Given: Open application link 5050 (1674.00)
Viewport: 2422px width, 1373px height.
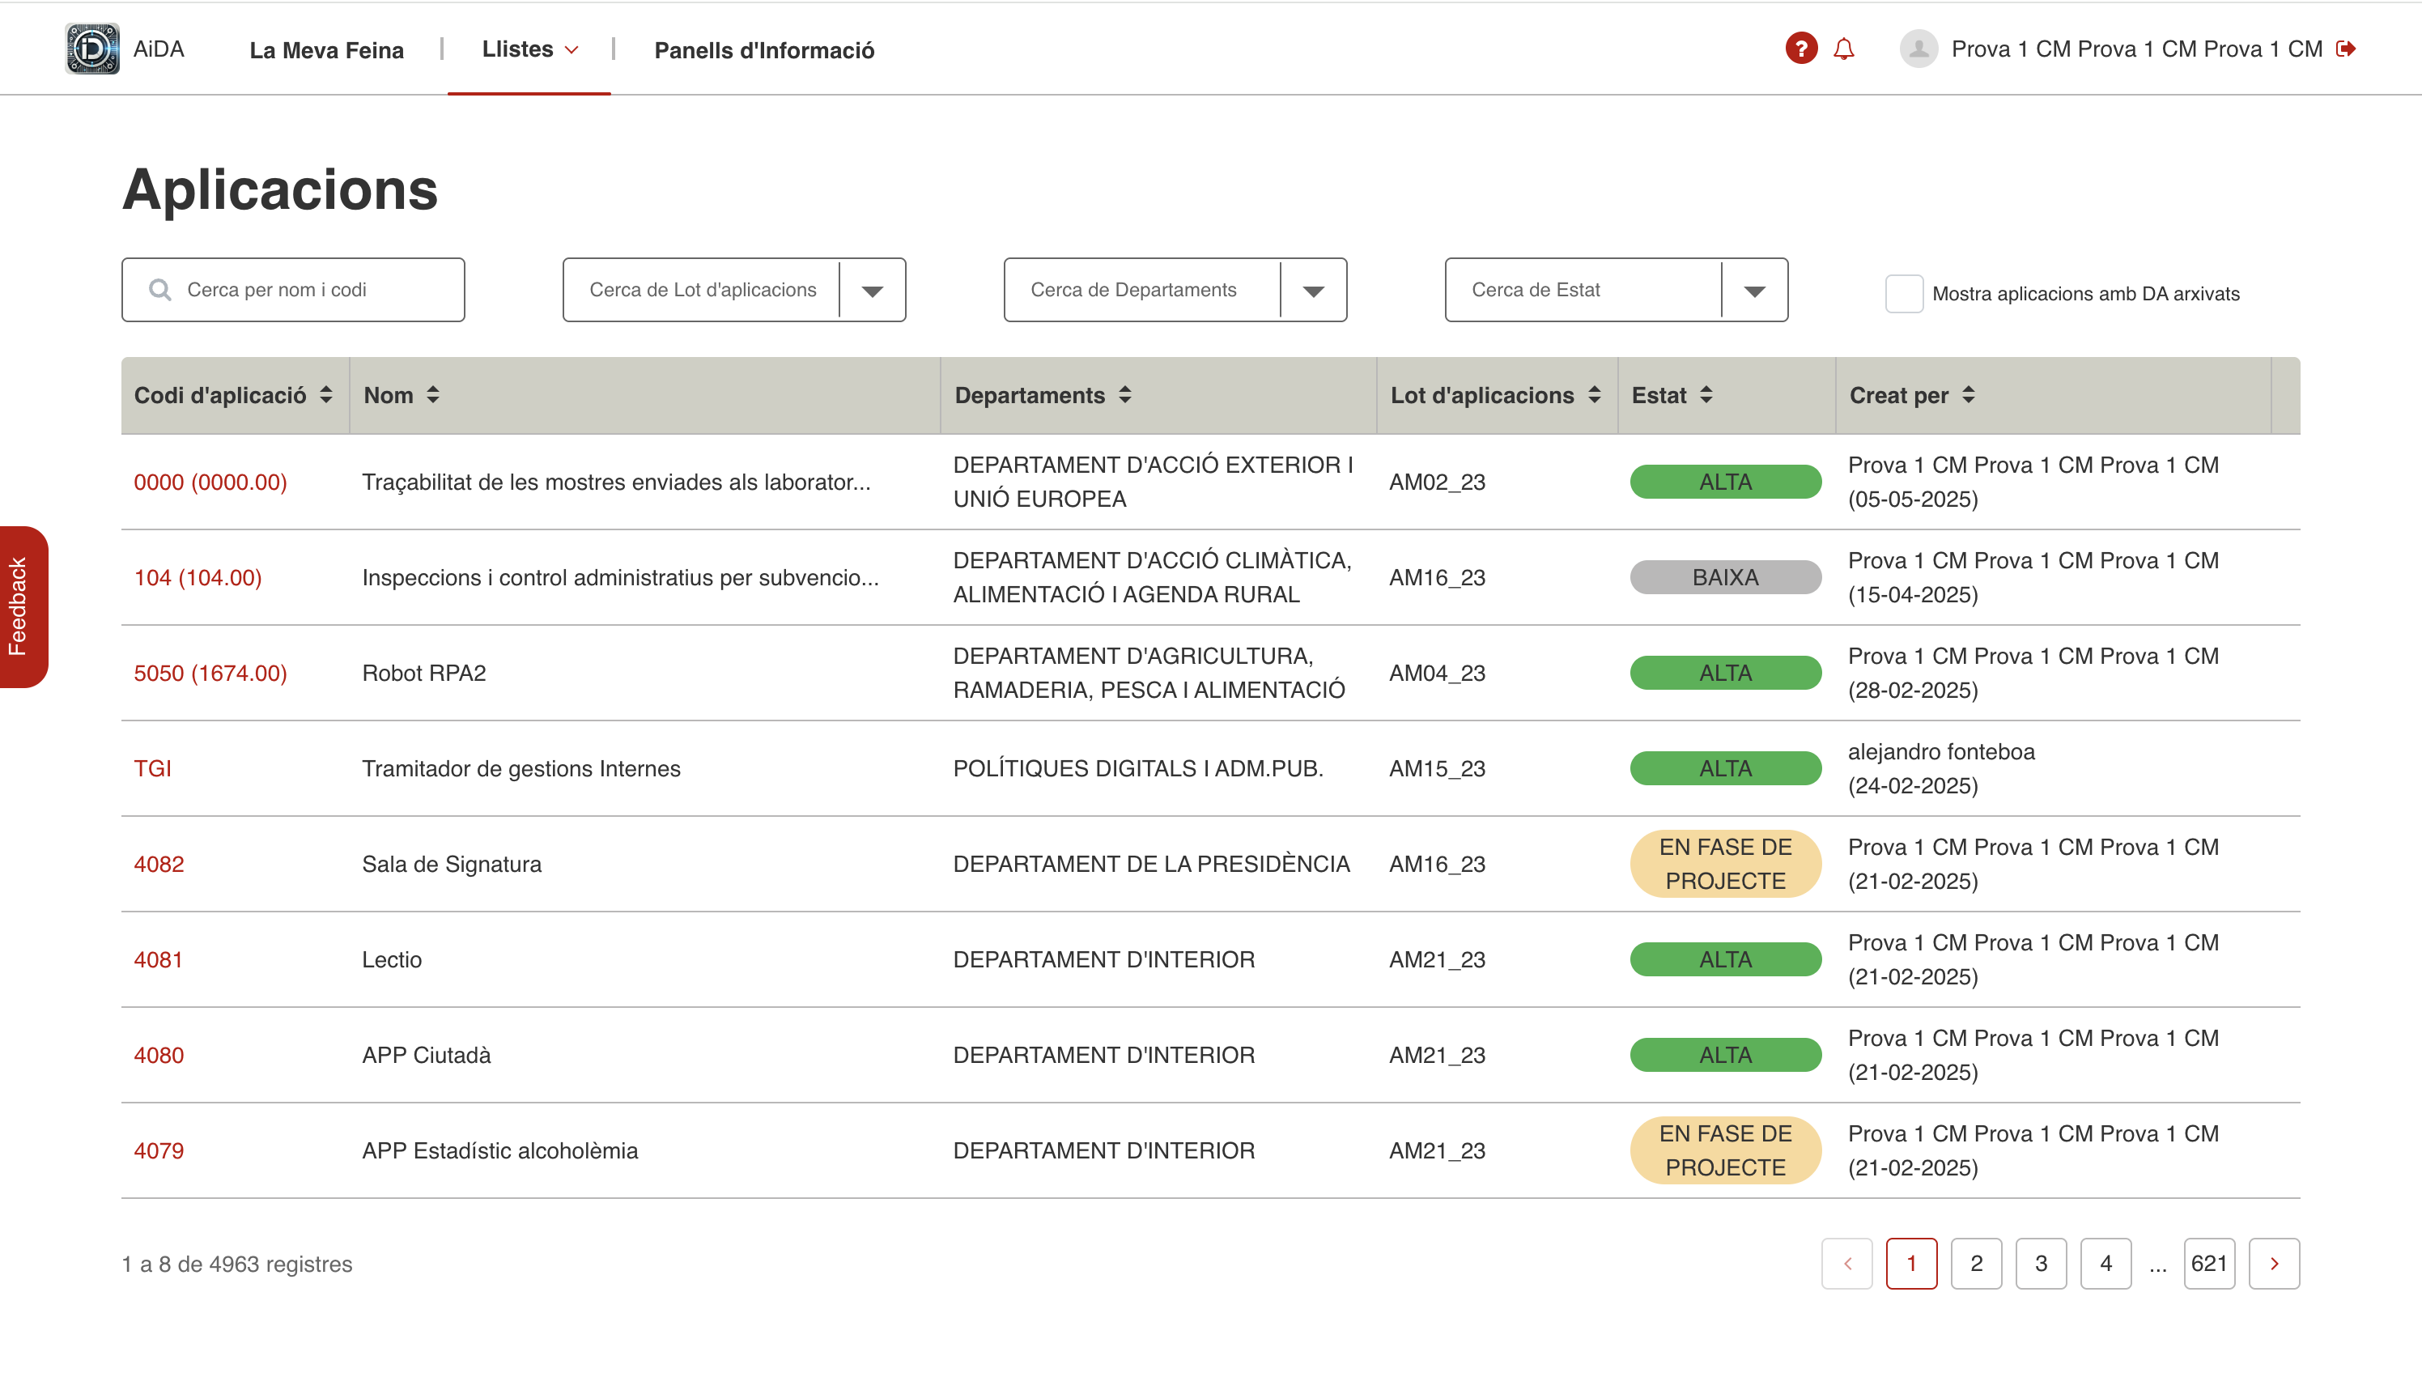Looking at the screenshot, I should [x=210, y=674].
